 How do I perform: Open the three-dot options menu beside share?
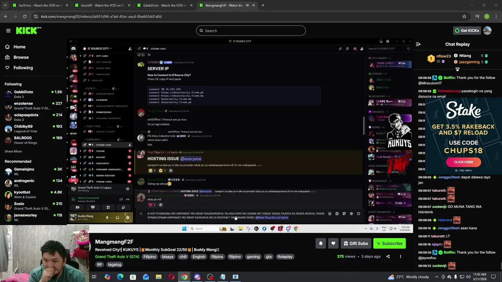coord(400,257)
